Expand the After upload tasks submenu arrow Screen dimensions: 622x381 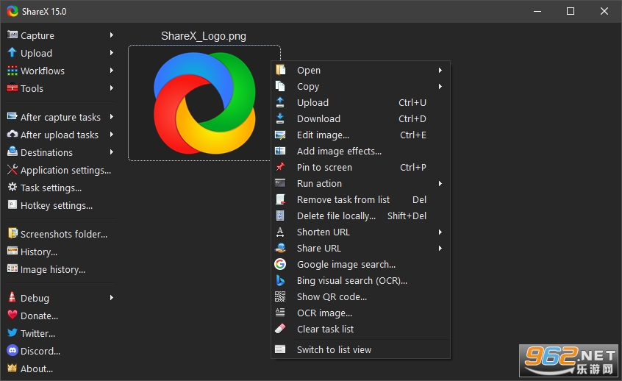112,135
